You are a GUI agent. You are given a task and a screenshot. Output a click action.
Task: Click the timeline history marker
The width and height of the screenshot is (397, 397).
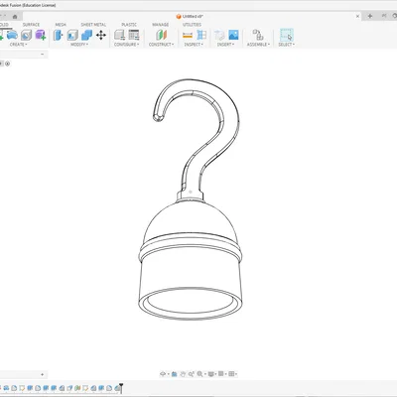(121, 387)
